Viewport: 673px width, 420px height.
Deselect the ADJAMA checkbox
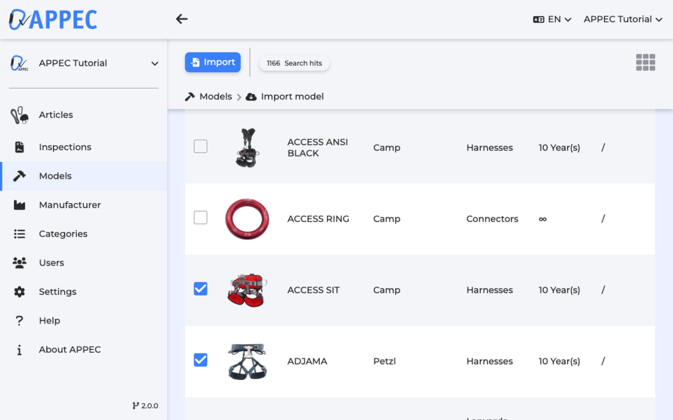click(x=200, y=360)
